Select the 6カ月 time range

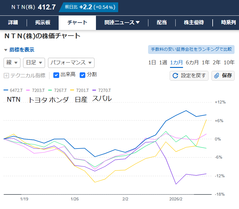tap(192, 62)
